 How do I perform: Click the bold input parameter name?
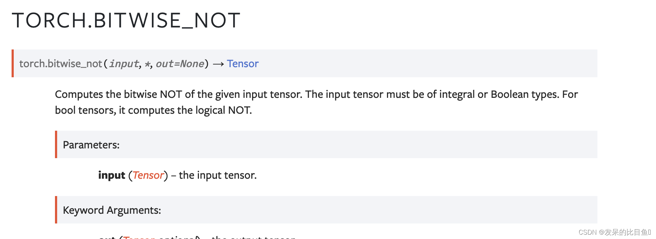tap(111, 175)
